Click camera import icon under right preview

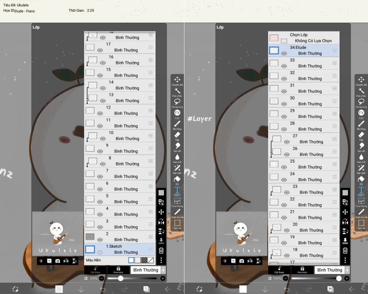point(241,261)
